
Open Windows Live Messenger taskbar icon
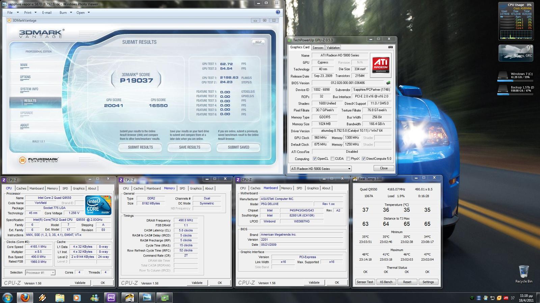(94, 298)
